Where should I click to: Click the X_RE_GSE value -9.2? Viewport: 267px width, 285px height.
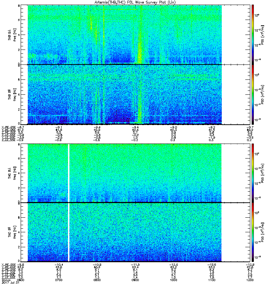tap(212, 128)
